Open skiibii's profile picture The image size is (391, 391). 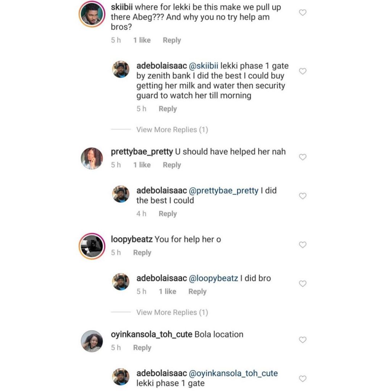pyautogui.click(x=92, y=14)
